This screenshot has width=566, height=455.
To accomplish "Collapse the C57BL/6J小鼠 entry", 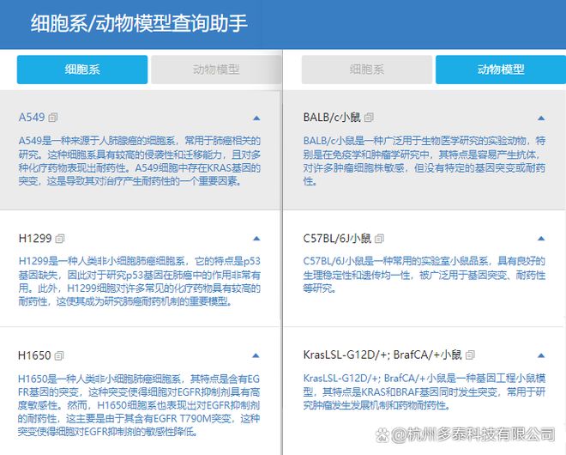I will (x=541, y=239).
